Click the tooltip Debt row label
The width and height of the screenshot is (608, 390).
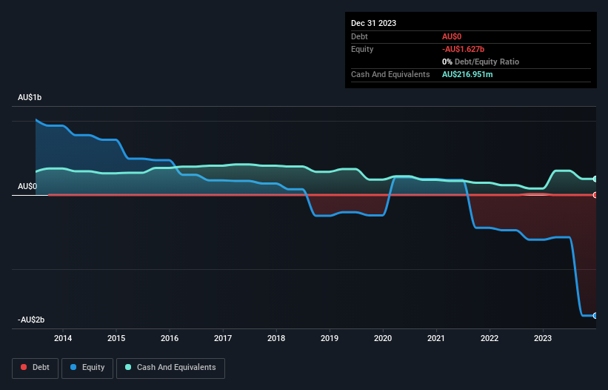pos(359,36)
